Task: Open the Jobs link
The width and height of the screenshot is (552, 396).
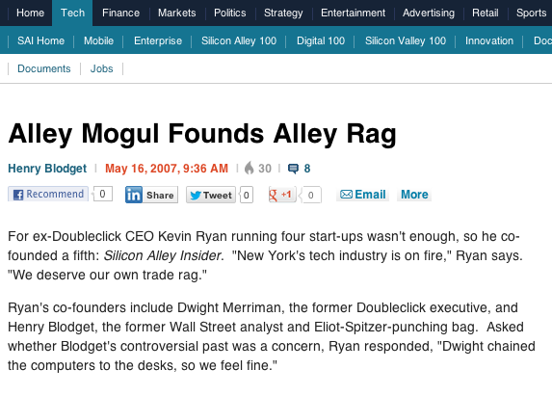Action: (x=102, y=68)
